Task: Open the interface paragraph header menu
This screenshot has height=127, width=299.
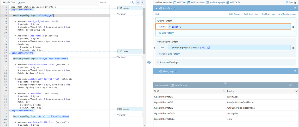Action: [x=295, y=8]
